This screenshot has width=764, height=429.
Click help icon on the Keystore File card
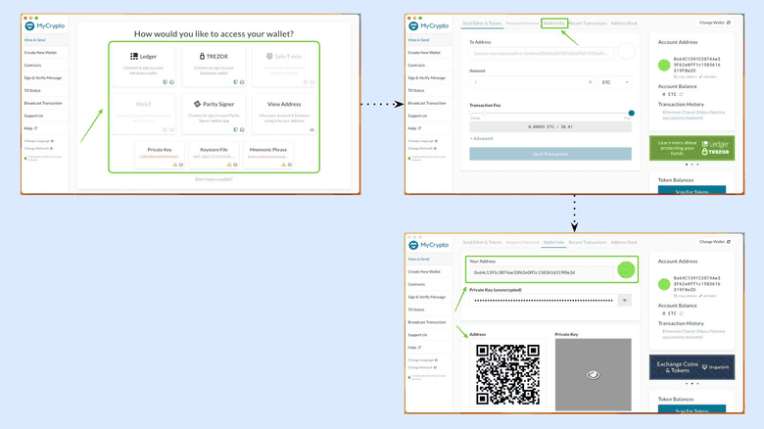click(236, 165)
